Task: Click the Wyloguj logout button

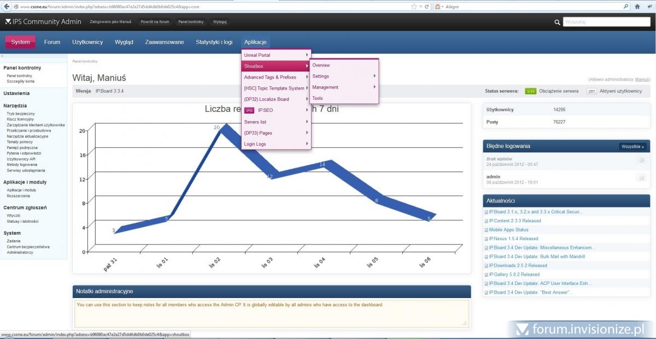Action: click(220, 22)
